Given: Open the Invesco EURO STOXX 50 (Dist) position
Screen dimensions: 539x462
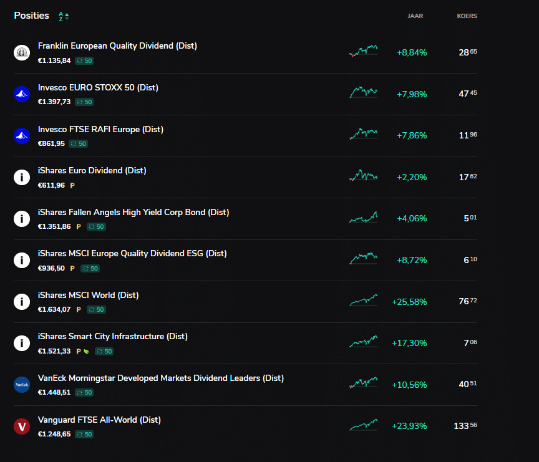Looking at the screenshot, I should pos(245,94).
